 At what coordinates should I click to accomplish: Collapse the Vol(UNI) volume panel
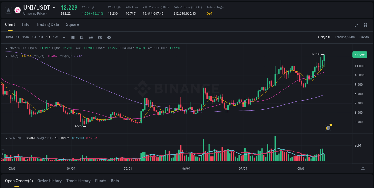tap(6, 138)
